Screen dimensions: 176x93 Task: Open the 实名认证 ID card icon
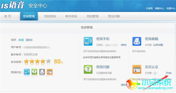[x=137, y=69]
